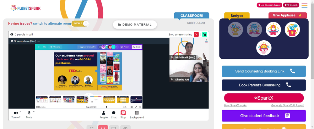Expand the microphone options chevron
The width and height of the screenshot is (314, 129).
[34, 112]
